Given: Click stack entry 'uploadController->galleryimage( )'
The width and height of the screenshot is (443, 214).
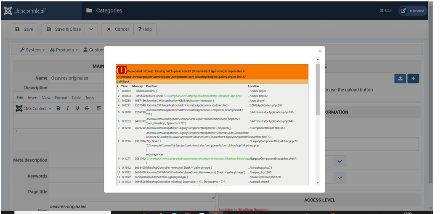Looking at the screenshot, I should pyautogui.click(x=167, y=177).
